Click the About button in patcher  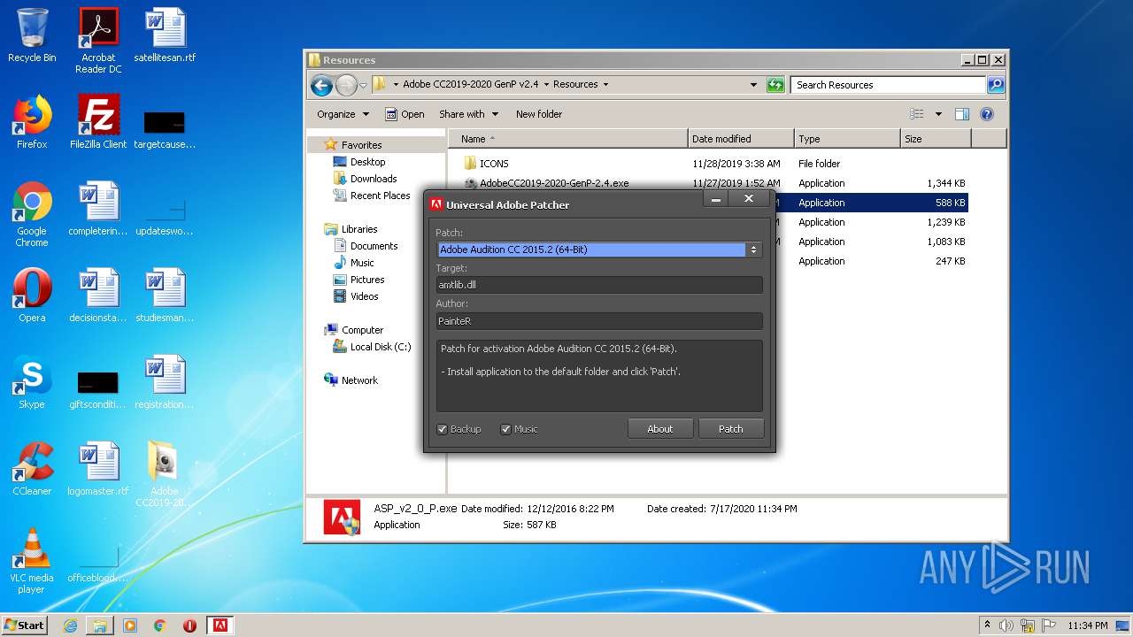click(x=660, y=429)
